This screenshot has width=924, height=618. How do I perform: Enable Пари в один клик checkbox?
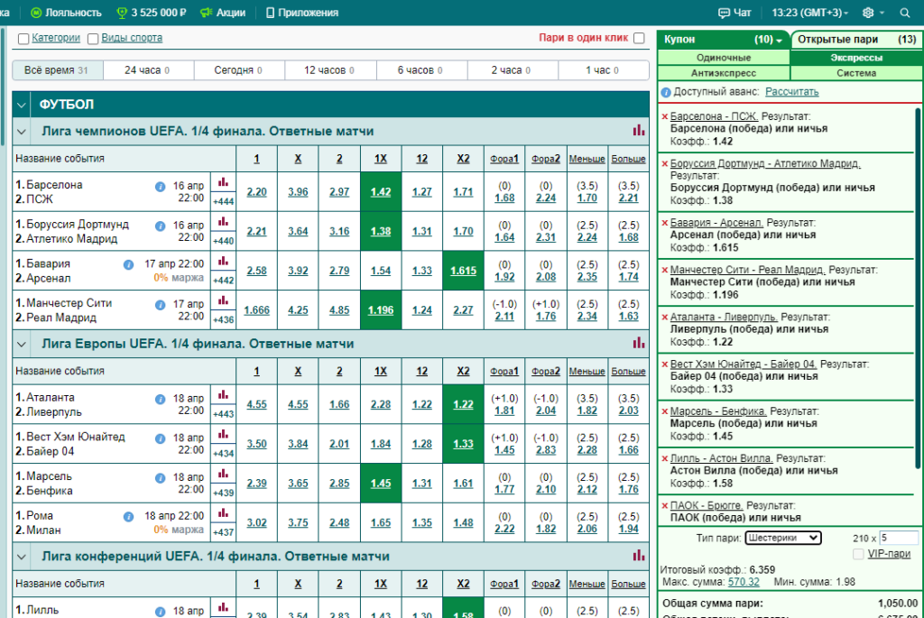[639, 38]
